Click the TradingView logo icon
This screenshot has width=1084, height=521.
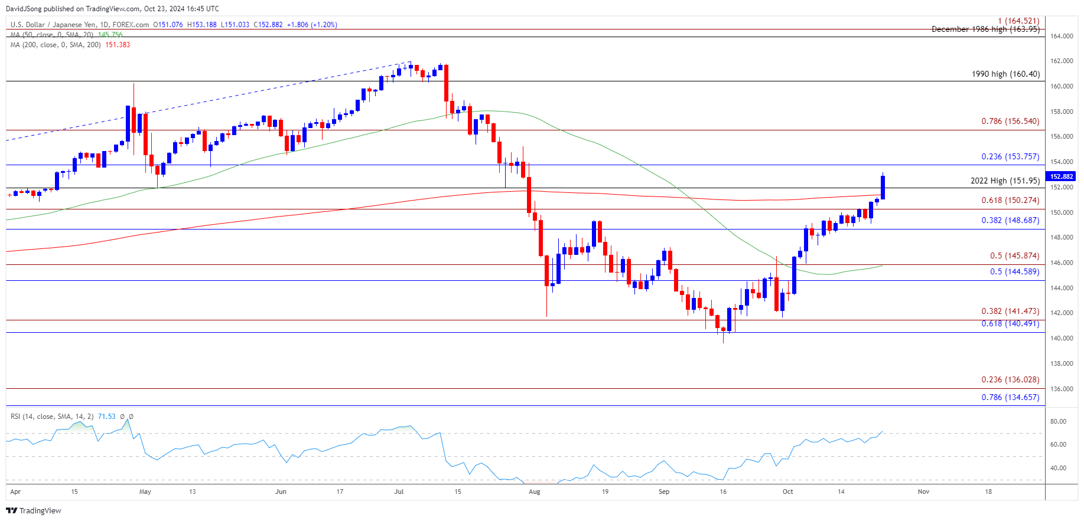[11, 510]
